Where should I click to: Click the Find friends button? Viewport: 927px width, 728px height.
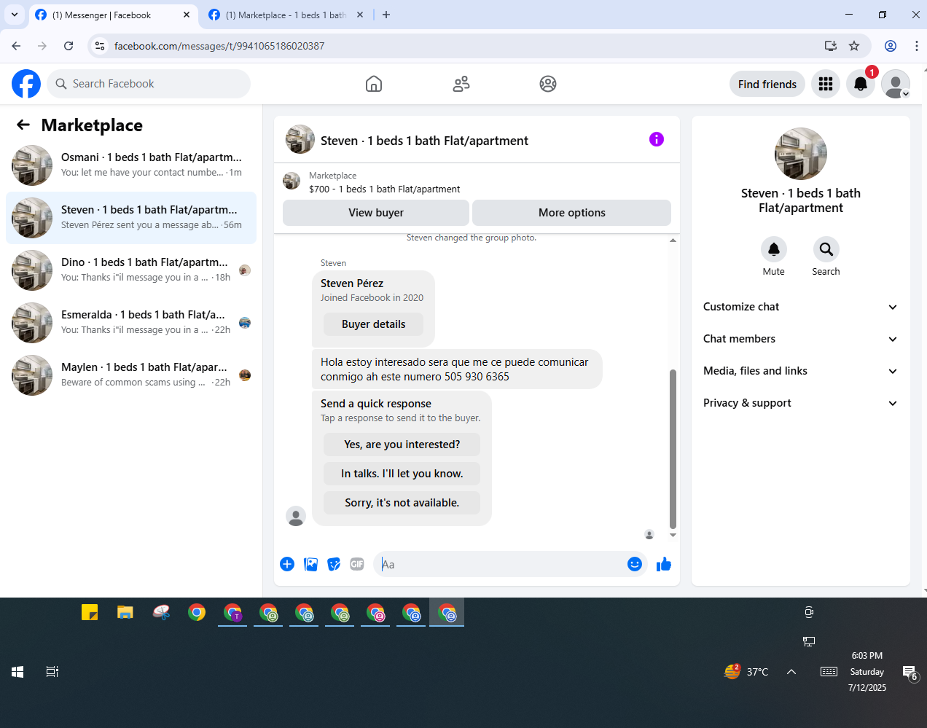(x=767, y=84)
